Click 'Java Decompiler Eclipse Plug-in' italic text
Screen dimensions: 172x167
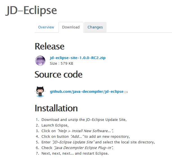[x=83, y=148]
